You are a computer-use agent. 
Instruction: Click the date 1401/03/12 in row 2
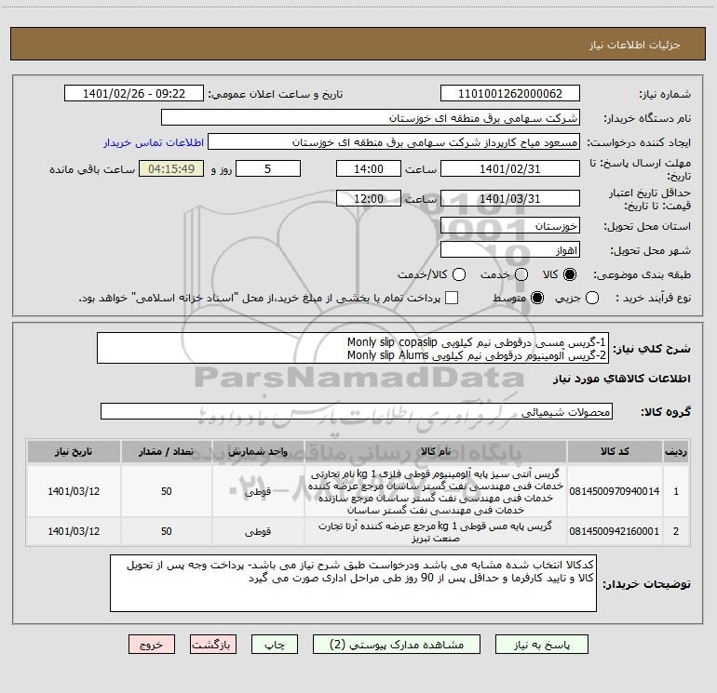click(74, 531)
